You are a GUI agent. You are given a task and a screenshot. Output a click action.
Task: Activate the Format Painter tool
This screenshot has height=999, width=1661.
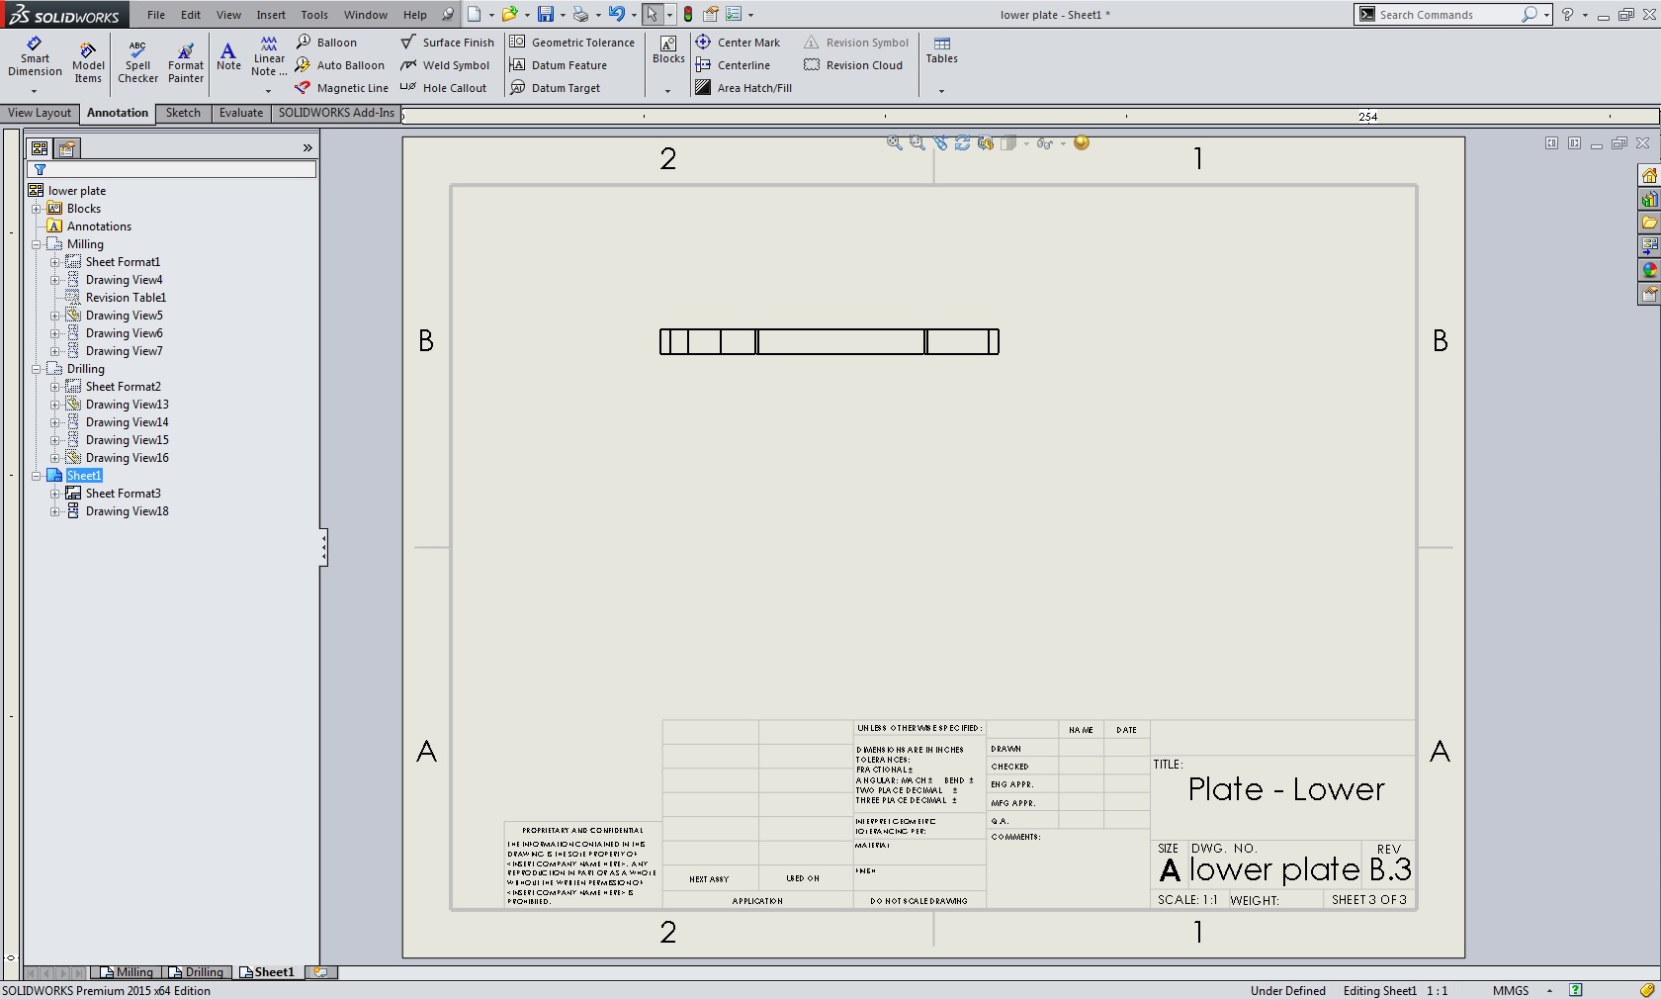coord(185,62)
